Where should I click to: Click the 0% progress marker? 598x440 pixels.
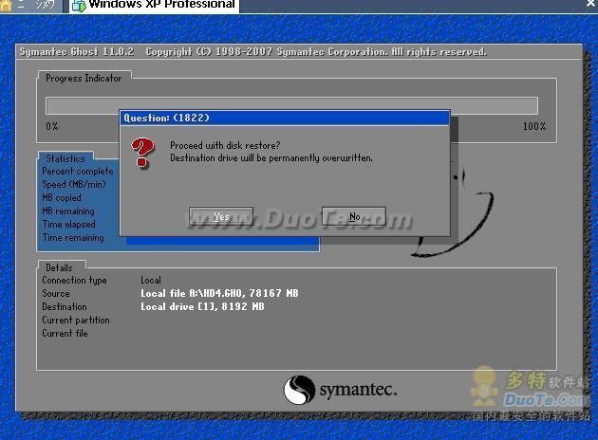coord(52,126)
